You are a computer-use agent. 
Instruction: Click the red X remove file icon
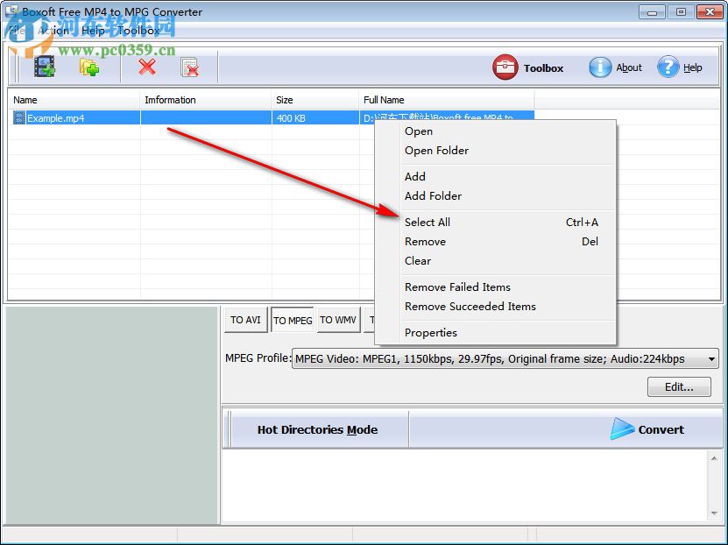click(145, 66)
